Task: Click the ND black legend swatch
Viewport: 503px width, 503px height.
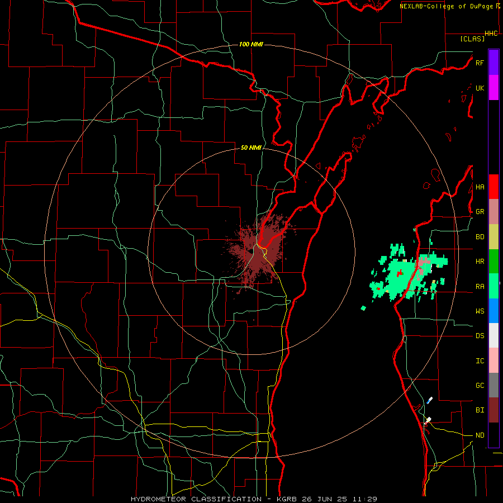Action: click(x=493, y=435)
